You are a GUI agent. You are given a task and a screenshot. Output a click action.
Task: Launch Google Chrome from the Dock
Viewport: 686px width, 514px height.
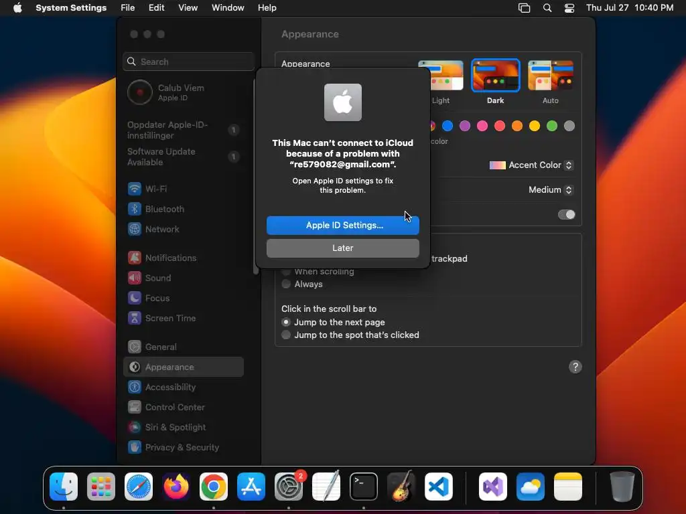pos(214,487)
